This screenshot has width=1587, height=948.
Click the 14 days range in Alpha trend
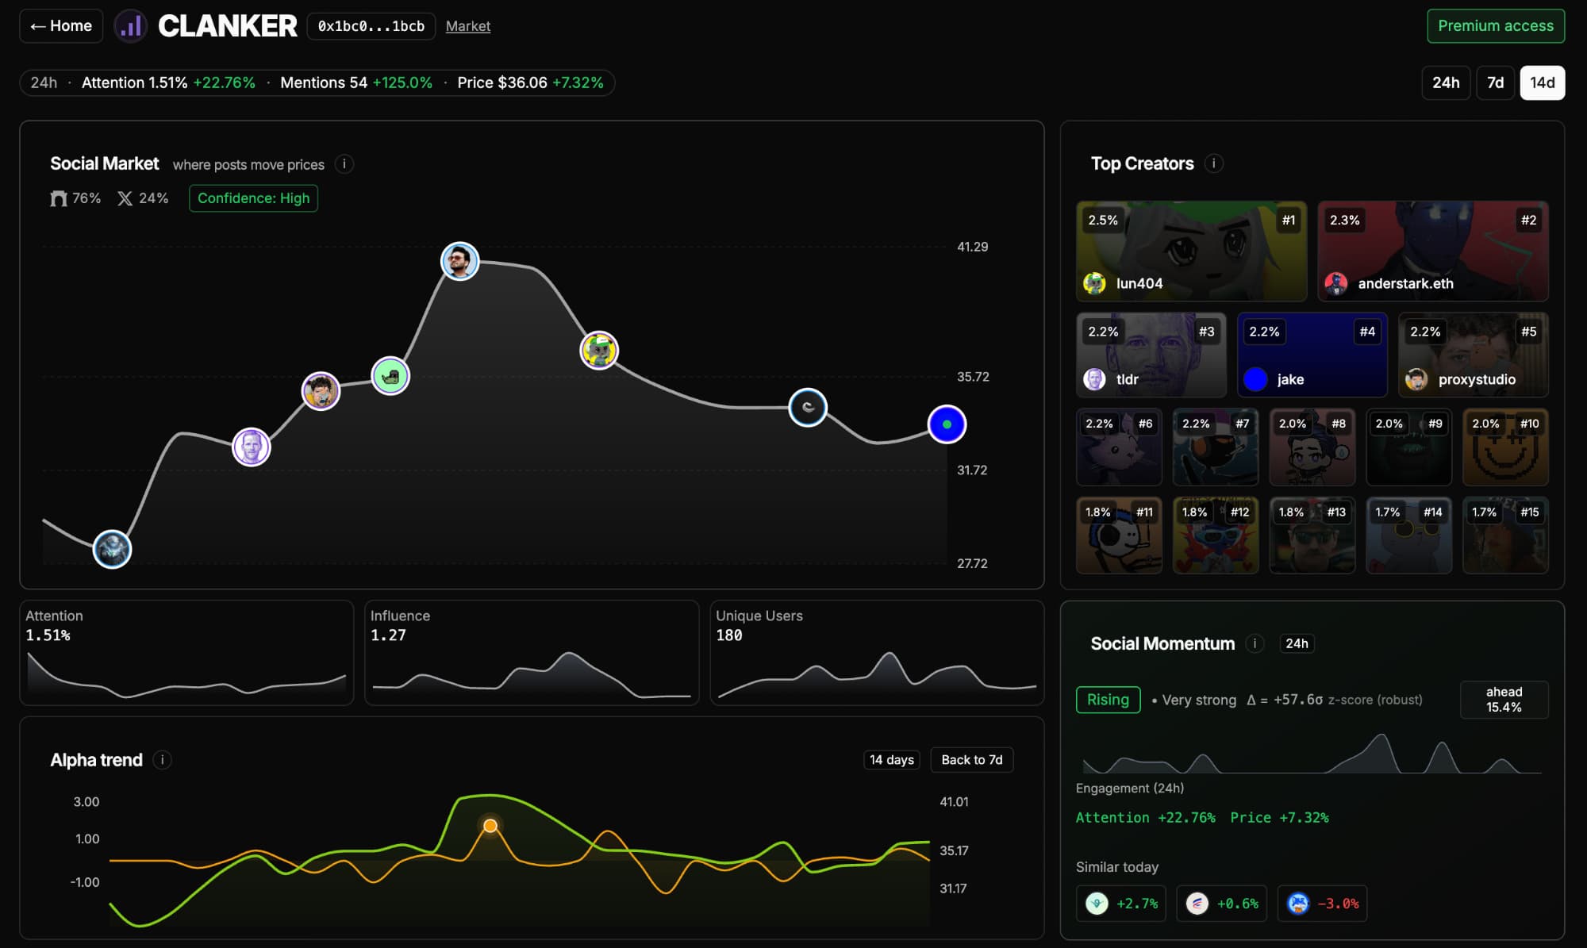(x=891, y=760)
